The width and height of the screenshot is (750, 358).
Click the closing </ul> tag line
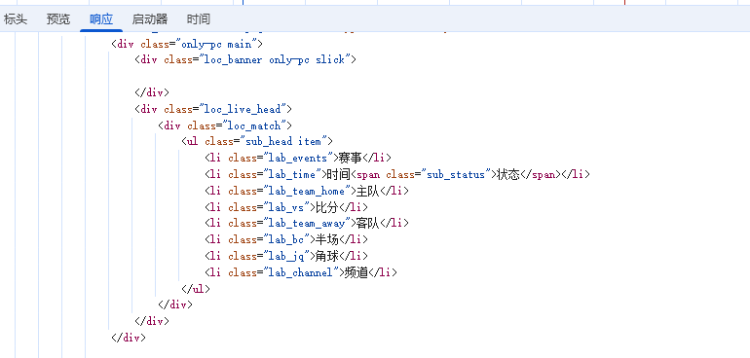[196, 289]
